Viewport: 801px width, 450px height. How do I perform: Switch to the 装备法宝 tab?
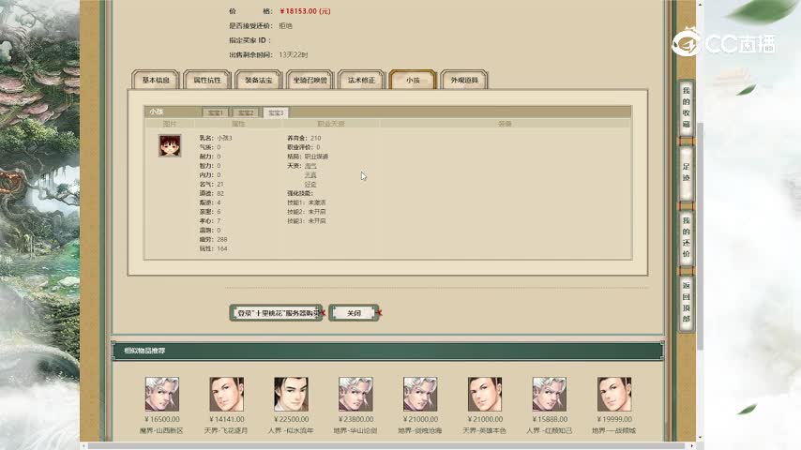pyautogui.click(x=259, y=81)
